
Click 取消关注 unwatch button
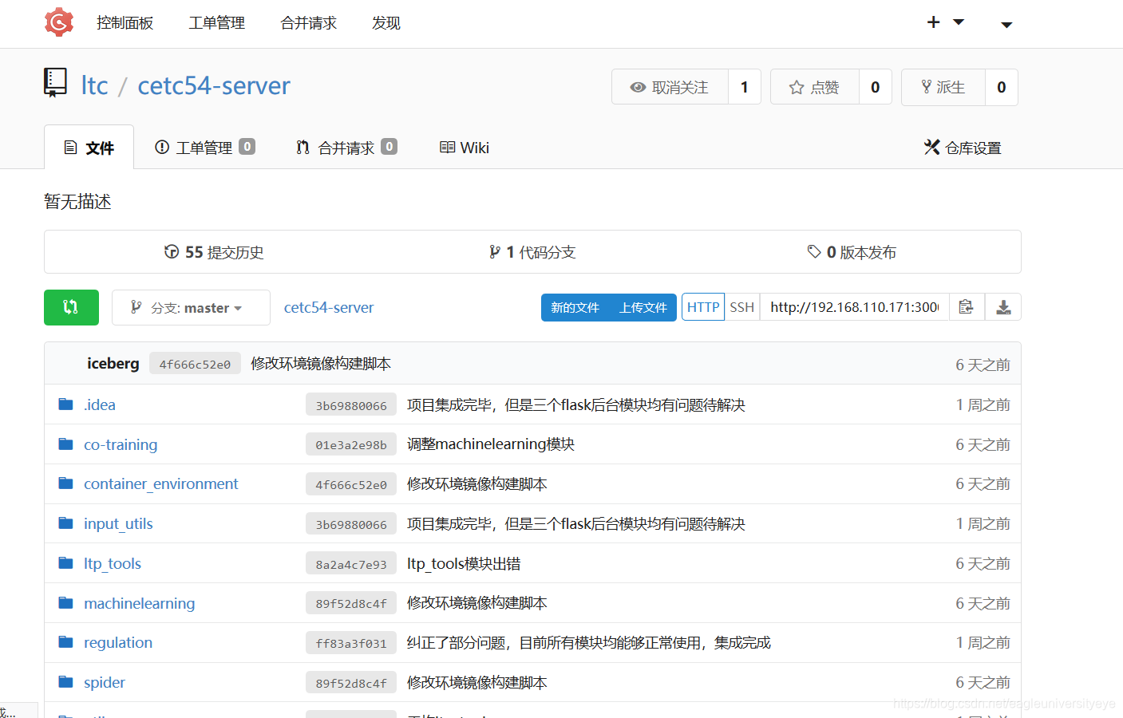(x=670, y=87)
